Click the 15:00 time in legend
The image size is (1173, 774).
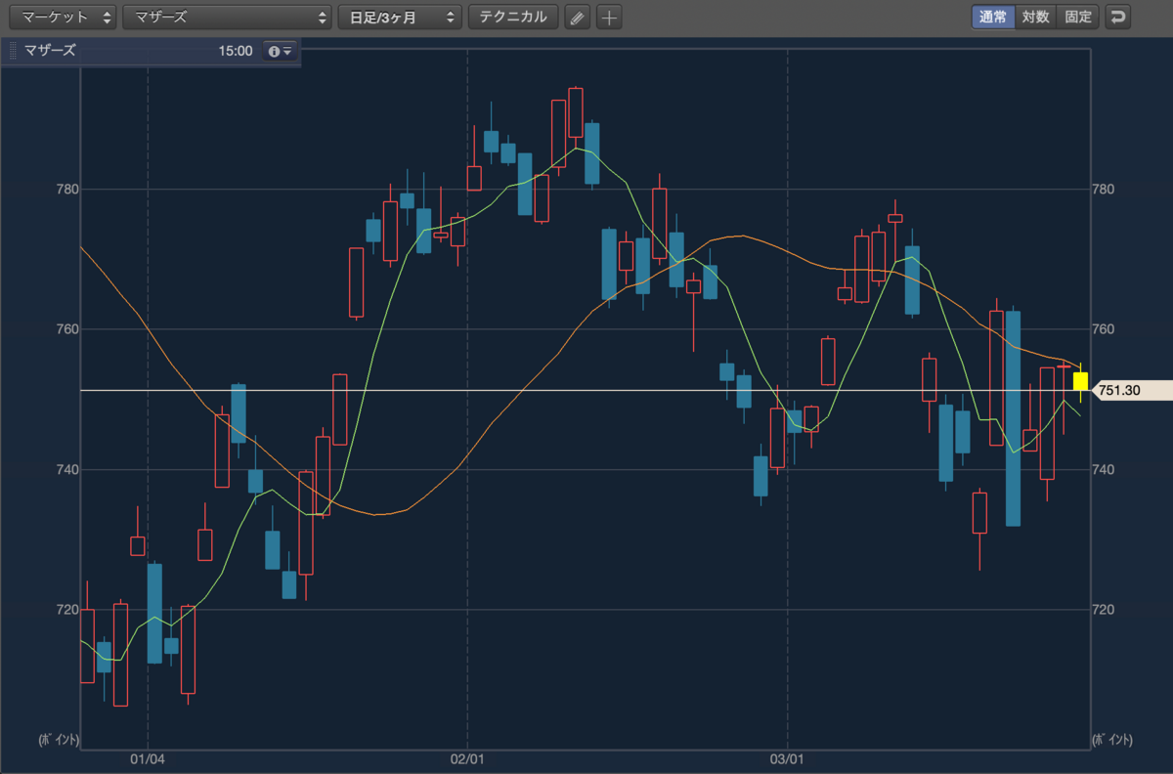[236, 51]
